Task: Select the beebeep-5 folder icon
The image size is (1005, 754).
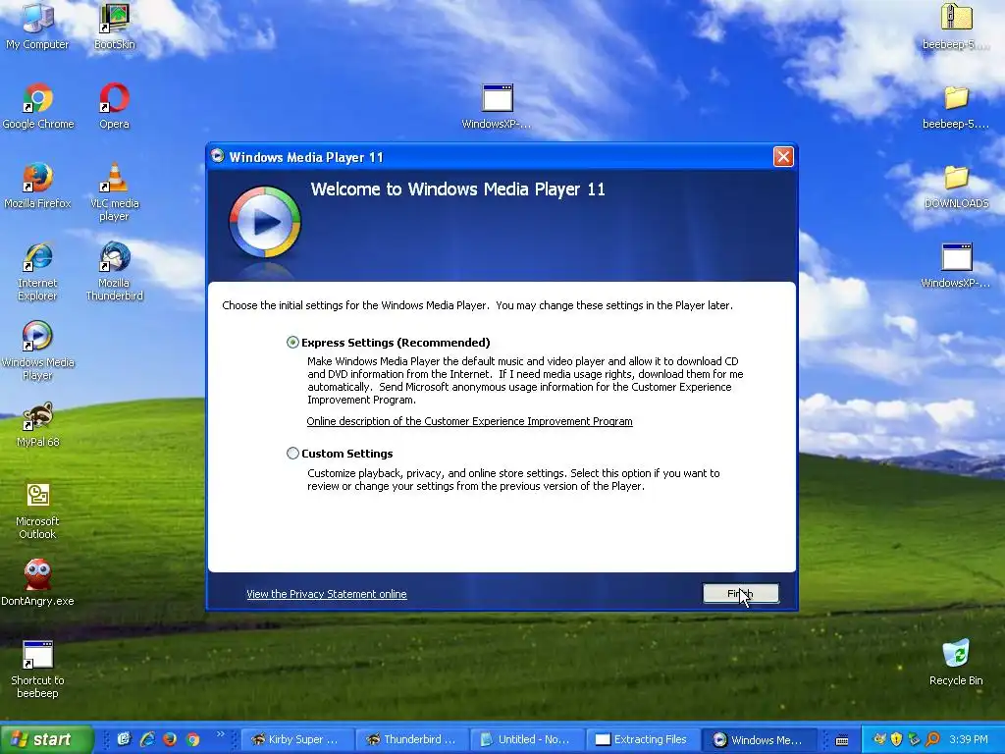Action: coord(956,106)
